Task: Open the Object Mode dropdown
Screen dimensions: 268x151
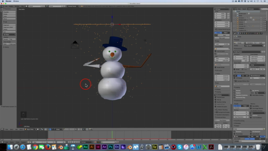Action: coord(30,130)
